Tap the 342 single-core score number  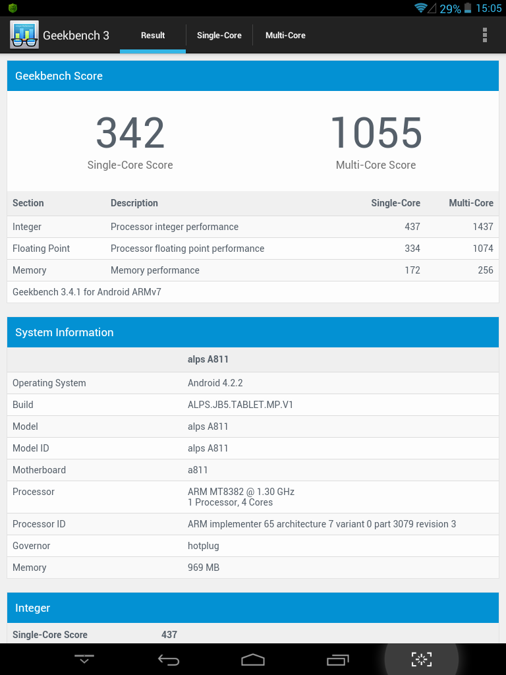click(130, 132)
